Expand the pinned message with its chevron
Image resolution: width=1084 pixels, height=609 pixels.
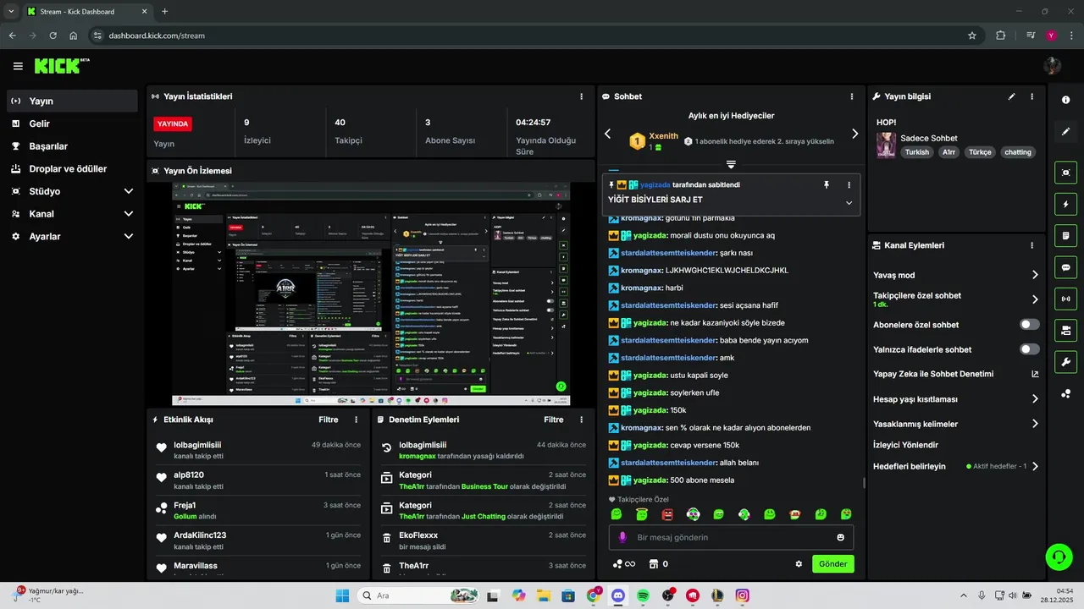coord(849,203)
